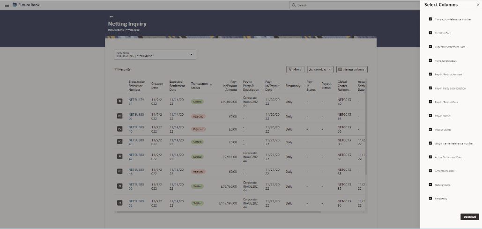
Task: Uncheck the Transaction Reference Number checkbox
Action: click(430, 19)
